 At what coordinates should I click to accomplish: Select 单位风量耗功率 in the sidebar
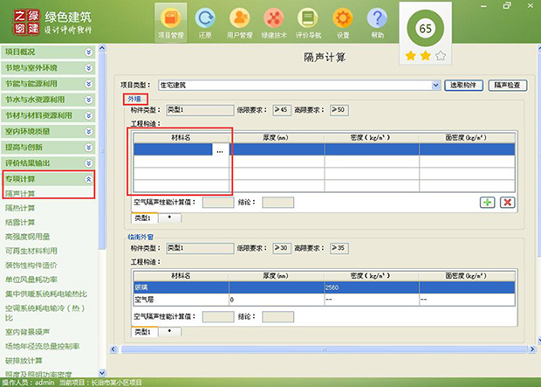pos(31,280)
